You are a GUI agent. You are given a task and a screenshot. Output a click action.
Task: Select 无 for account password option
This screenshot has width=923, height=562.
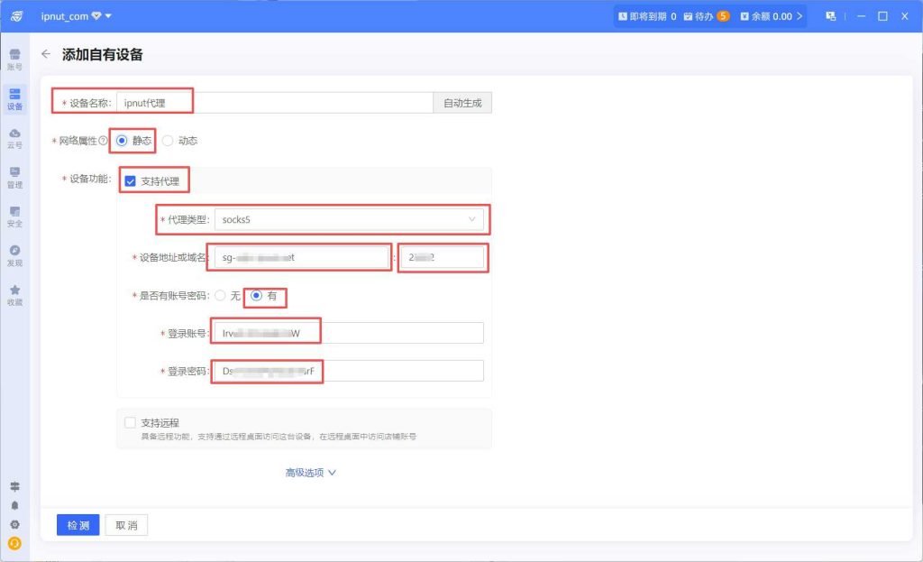[x=220, y=296]
